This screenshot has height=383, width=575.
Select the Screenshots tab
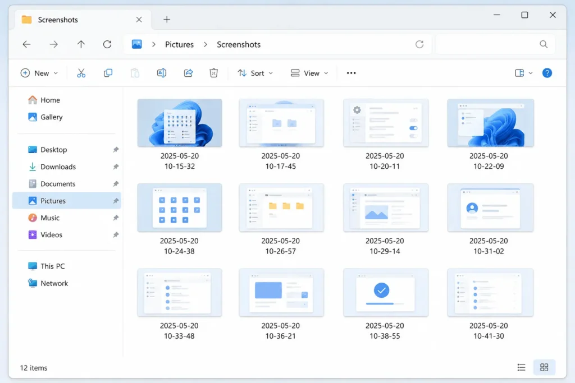tap(83, 20)
